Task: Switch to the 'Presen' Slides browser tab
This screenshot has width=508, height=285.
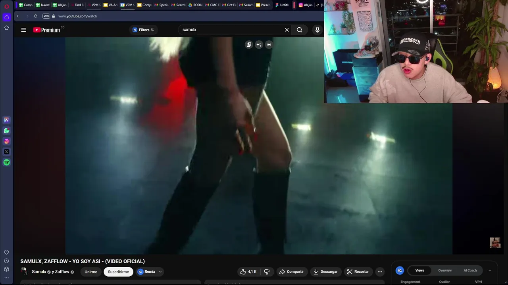Action: point(263,5)
